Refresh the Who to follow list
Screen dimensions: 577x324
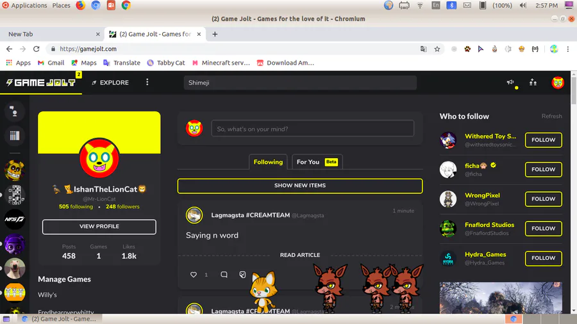(551, 116)
